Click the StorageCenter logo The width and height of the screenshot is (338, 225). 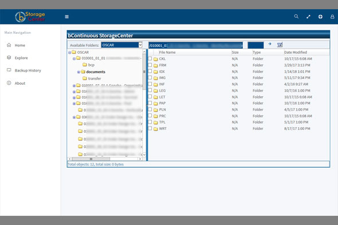[x=30, y=17]
